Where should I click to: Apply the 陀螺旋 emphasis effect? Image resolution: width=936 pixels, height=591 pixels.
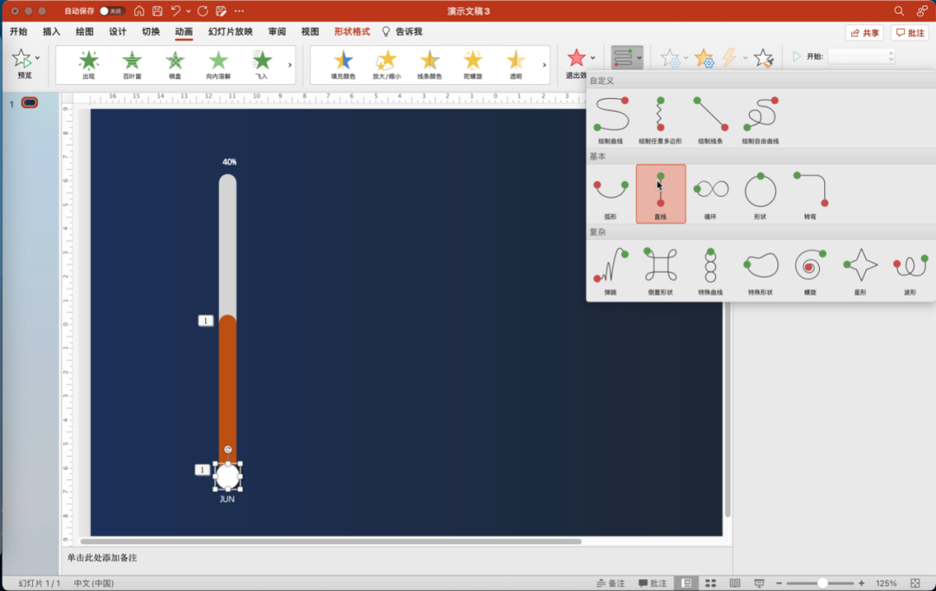[473, 64]
